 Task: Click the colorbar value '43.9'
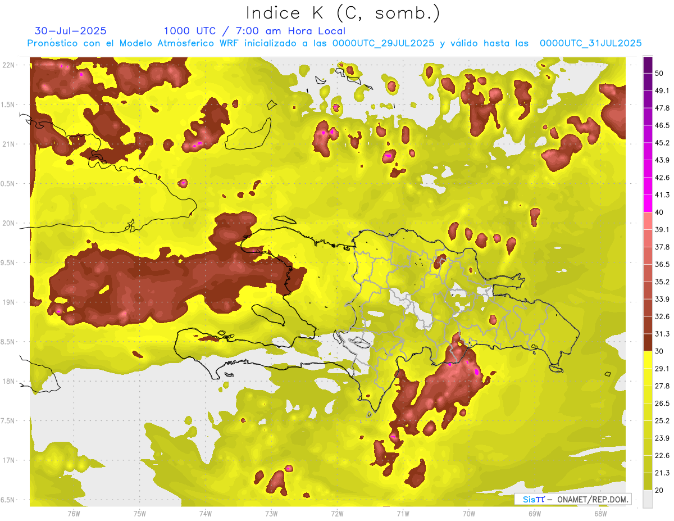[662, 160]
